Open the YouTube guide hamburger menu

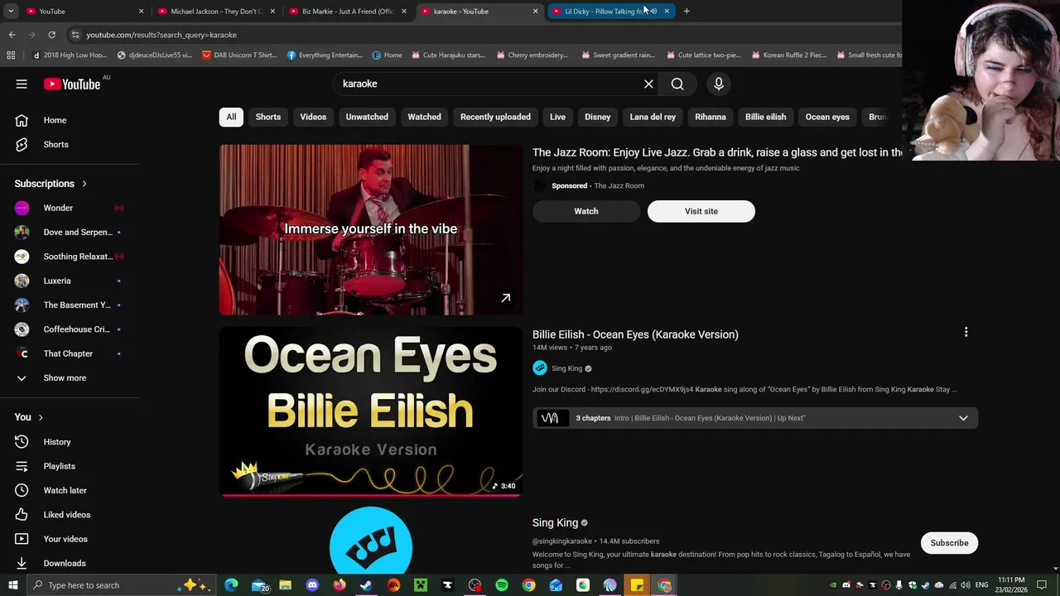[x=22, y=84]
